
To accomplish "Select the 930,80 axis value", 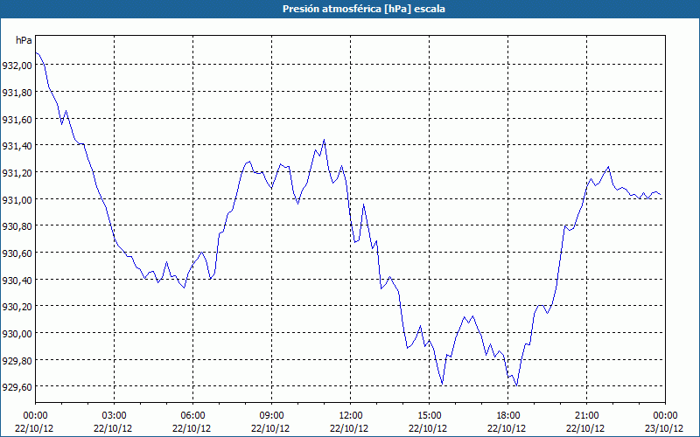I will [17, 226].
